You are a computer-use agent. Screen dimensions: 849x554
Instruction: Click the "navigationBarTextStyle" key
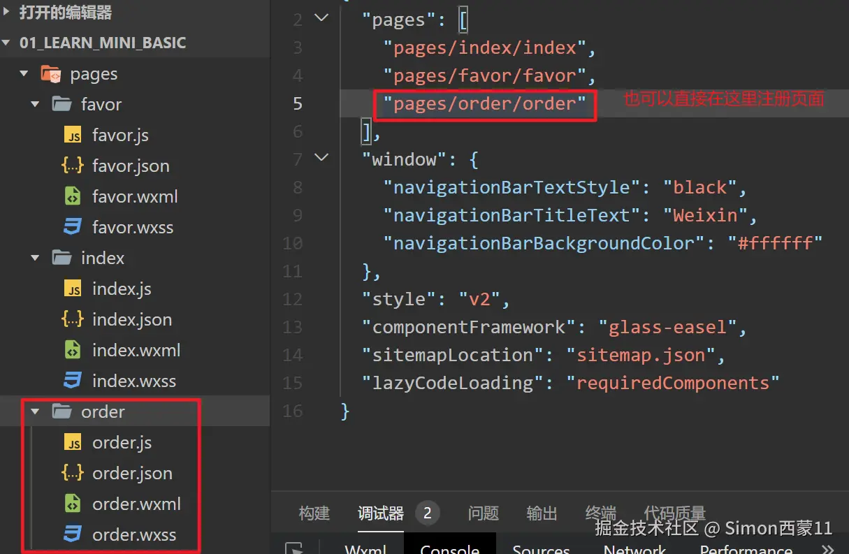pyautogui.click(x=511, y=187)
